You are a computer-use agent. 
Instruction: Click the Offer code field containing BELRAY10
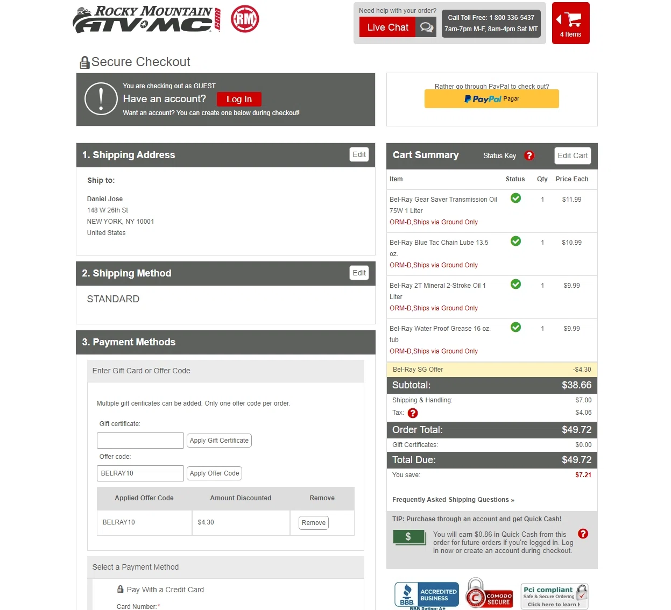click(x=140, y=473)
